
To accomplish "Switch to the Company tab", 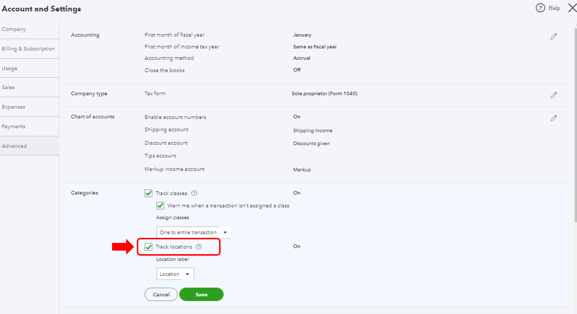I will point(14,29).
